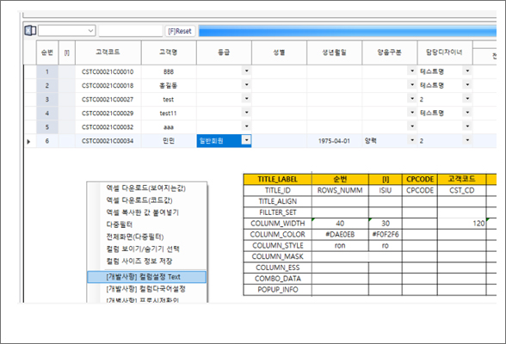Select cell CSTC00021C00032 in the grid
The width and height of the screenshot is (506, 344).
(108, 127)
